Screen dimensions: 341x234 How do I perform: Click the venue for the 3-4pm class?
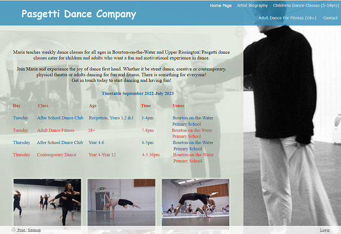click(x=192, y=121)
